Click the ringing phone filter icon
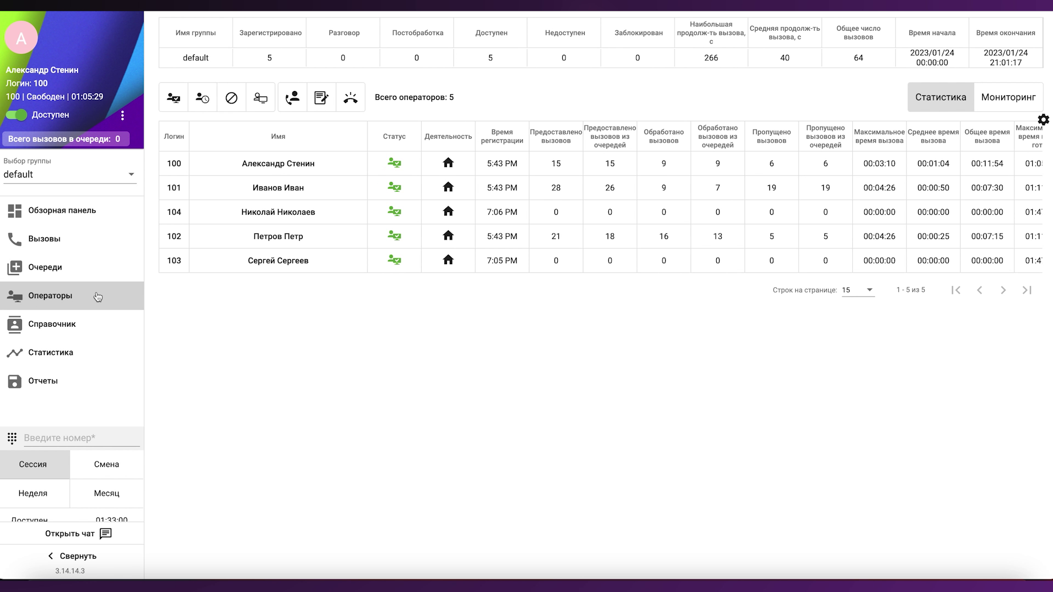 pos(350,98)
